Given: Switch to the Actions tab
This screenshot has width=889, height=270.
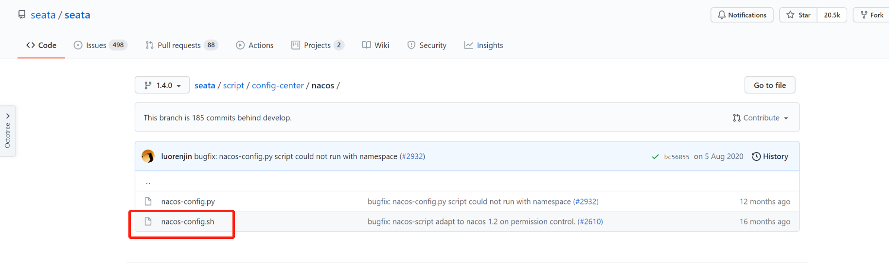Looking at the screenshot, I should [x=255, y=45].
